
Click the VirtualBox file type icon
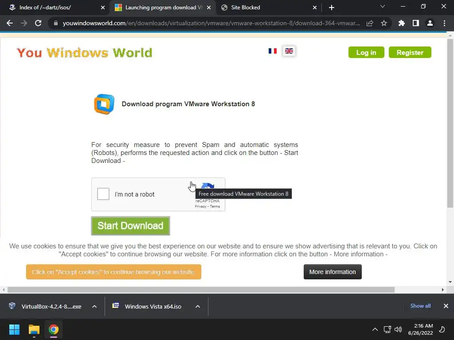(x=12, y=305)
